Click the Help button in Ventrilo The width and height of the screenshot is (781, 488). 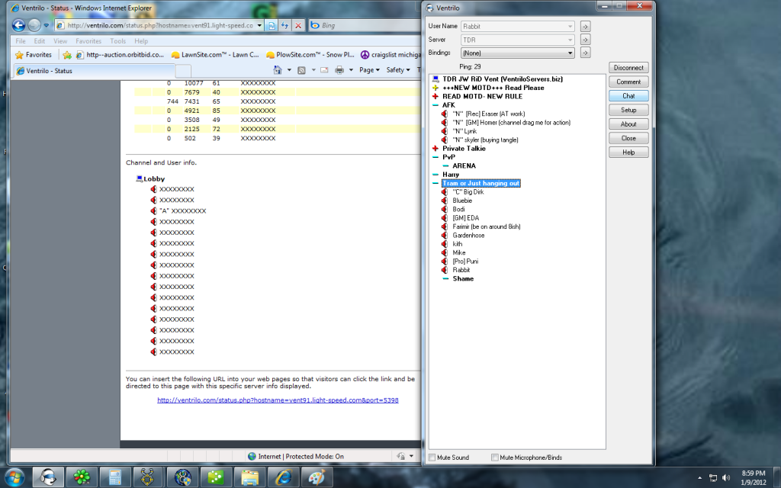[x=628, y=152]
